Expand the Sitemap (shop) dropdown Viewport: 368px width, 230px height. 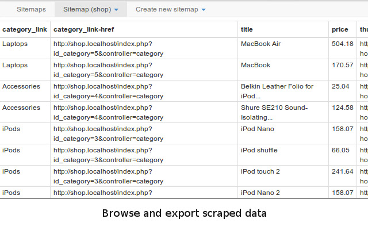(x=90, y=10)
